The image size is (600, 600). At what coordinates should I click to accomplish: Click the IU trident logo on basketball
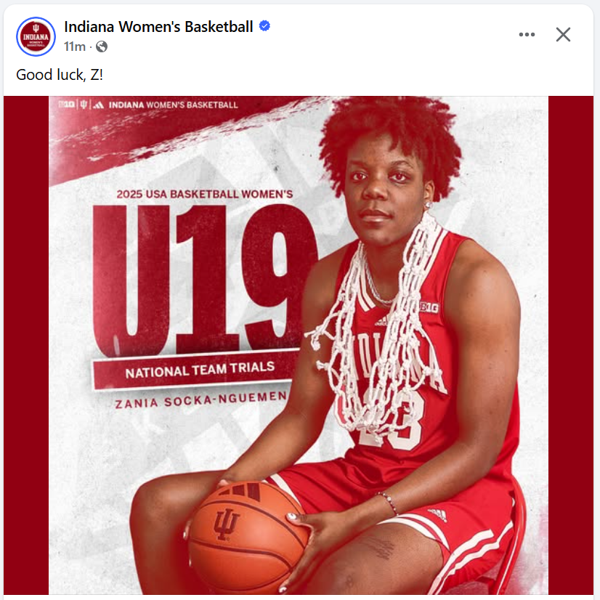point(226,524)
